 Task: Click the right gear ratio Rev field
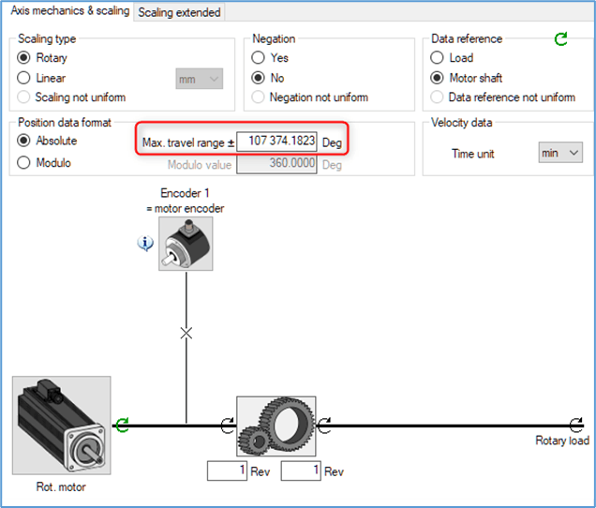301,471
